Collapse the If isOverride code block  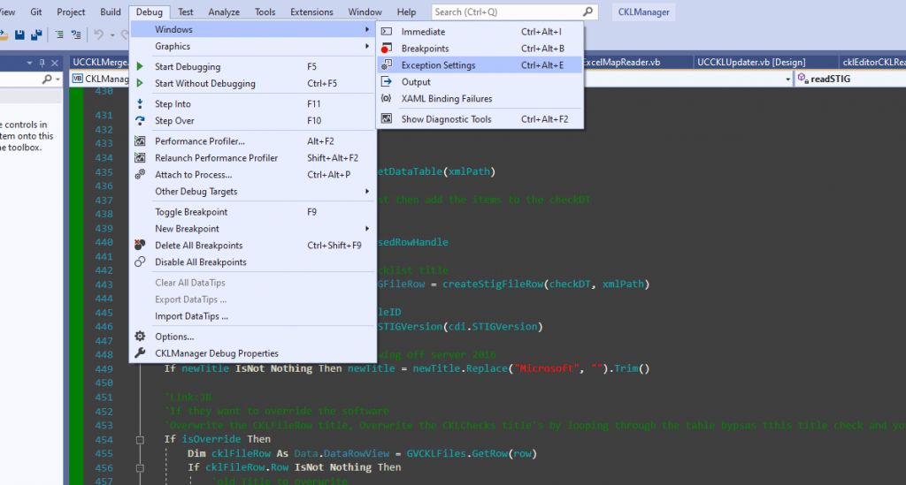coord(140,440)
